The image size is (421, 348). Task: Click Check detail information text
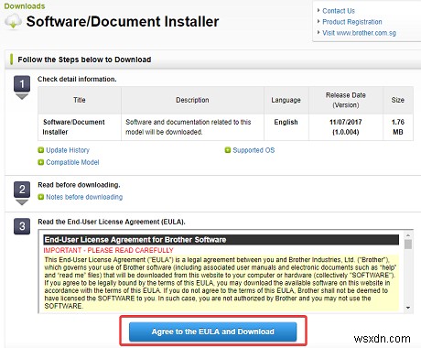77,79
